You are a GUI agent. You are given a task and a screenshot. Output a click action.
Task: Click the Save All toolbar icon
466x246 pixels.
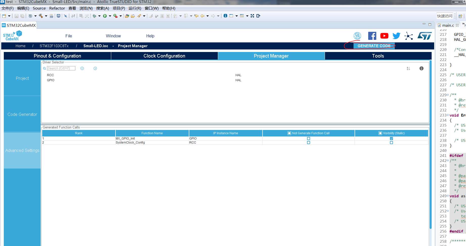coord(22,16)
